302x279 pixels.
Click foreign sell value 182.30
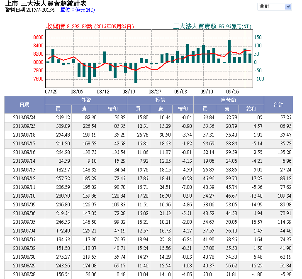[90, 117]
